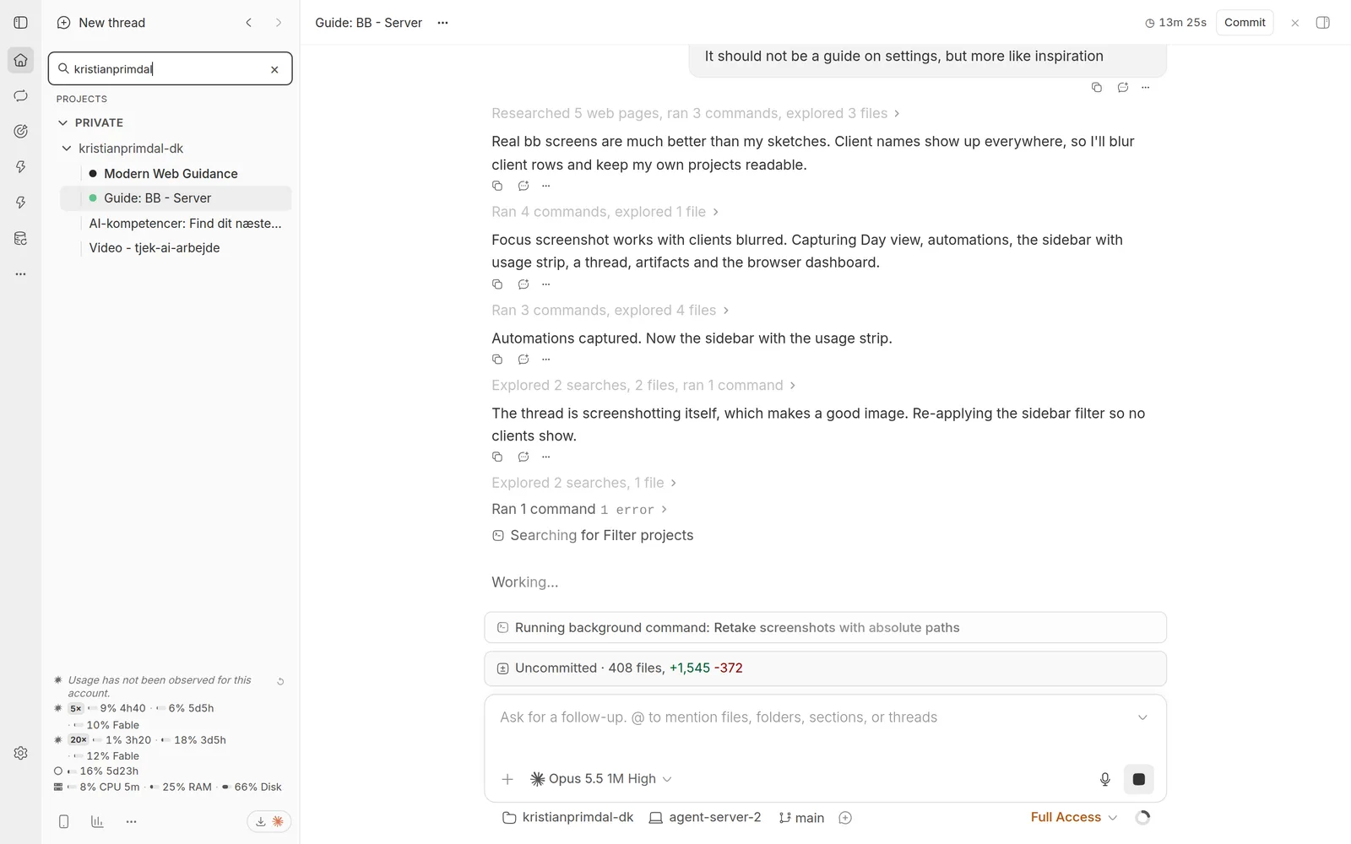Open the target icon in the rail

21,132
